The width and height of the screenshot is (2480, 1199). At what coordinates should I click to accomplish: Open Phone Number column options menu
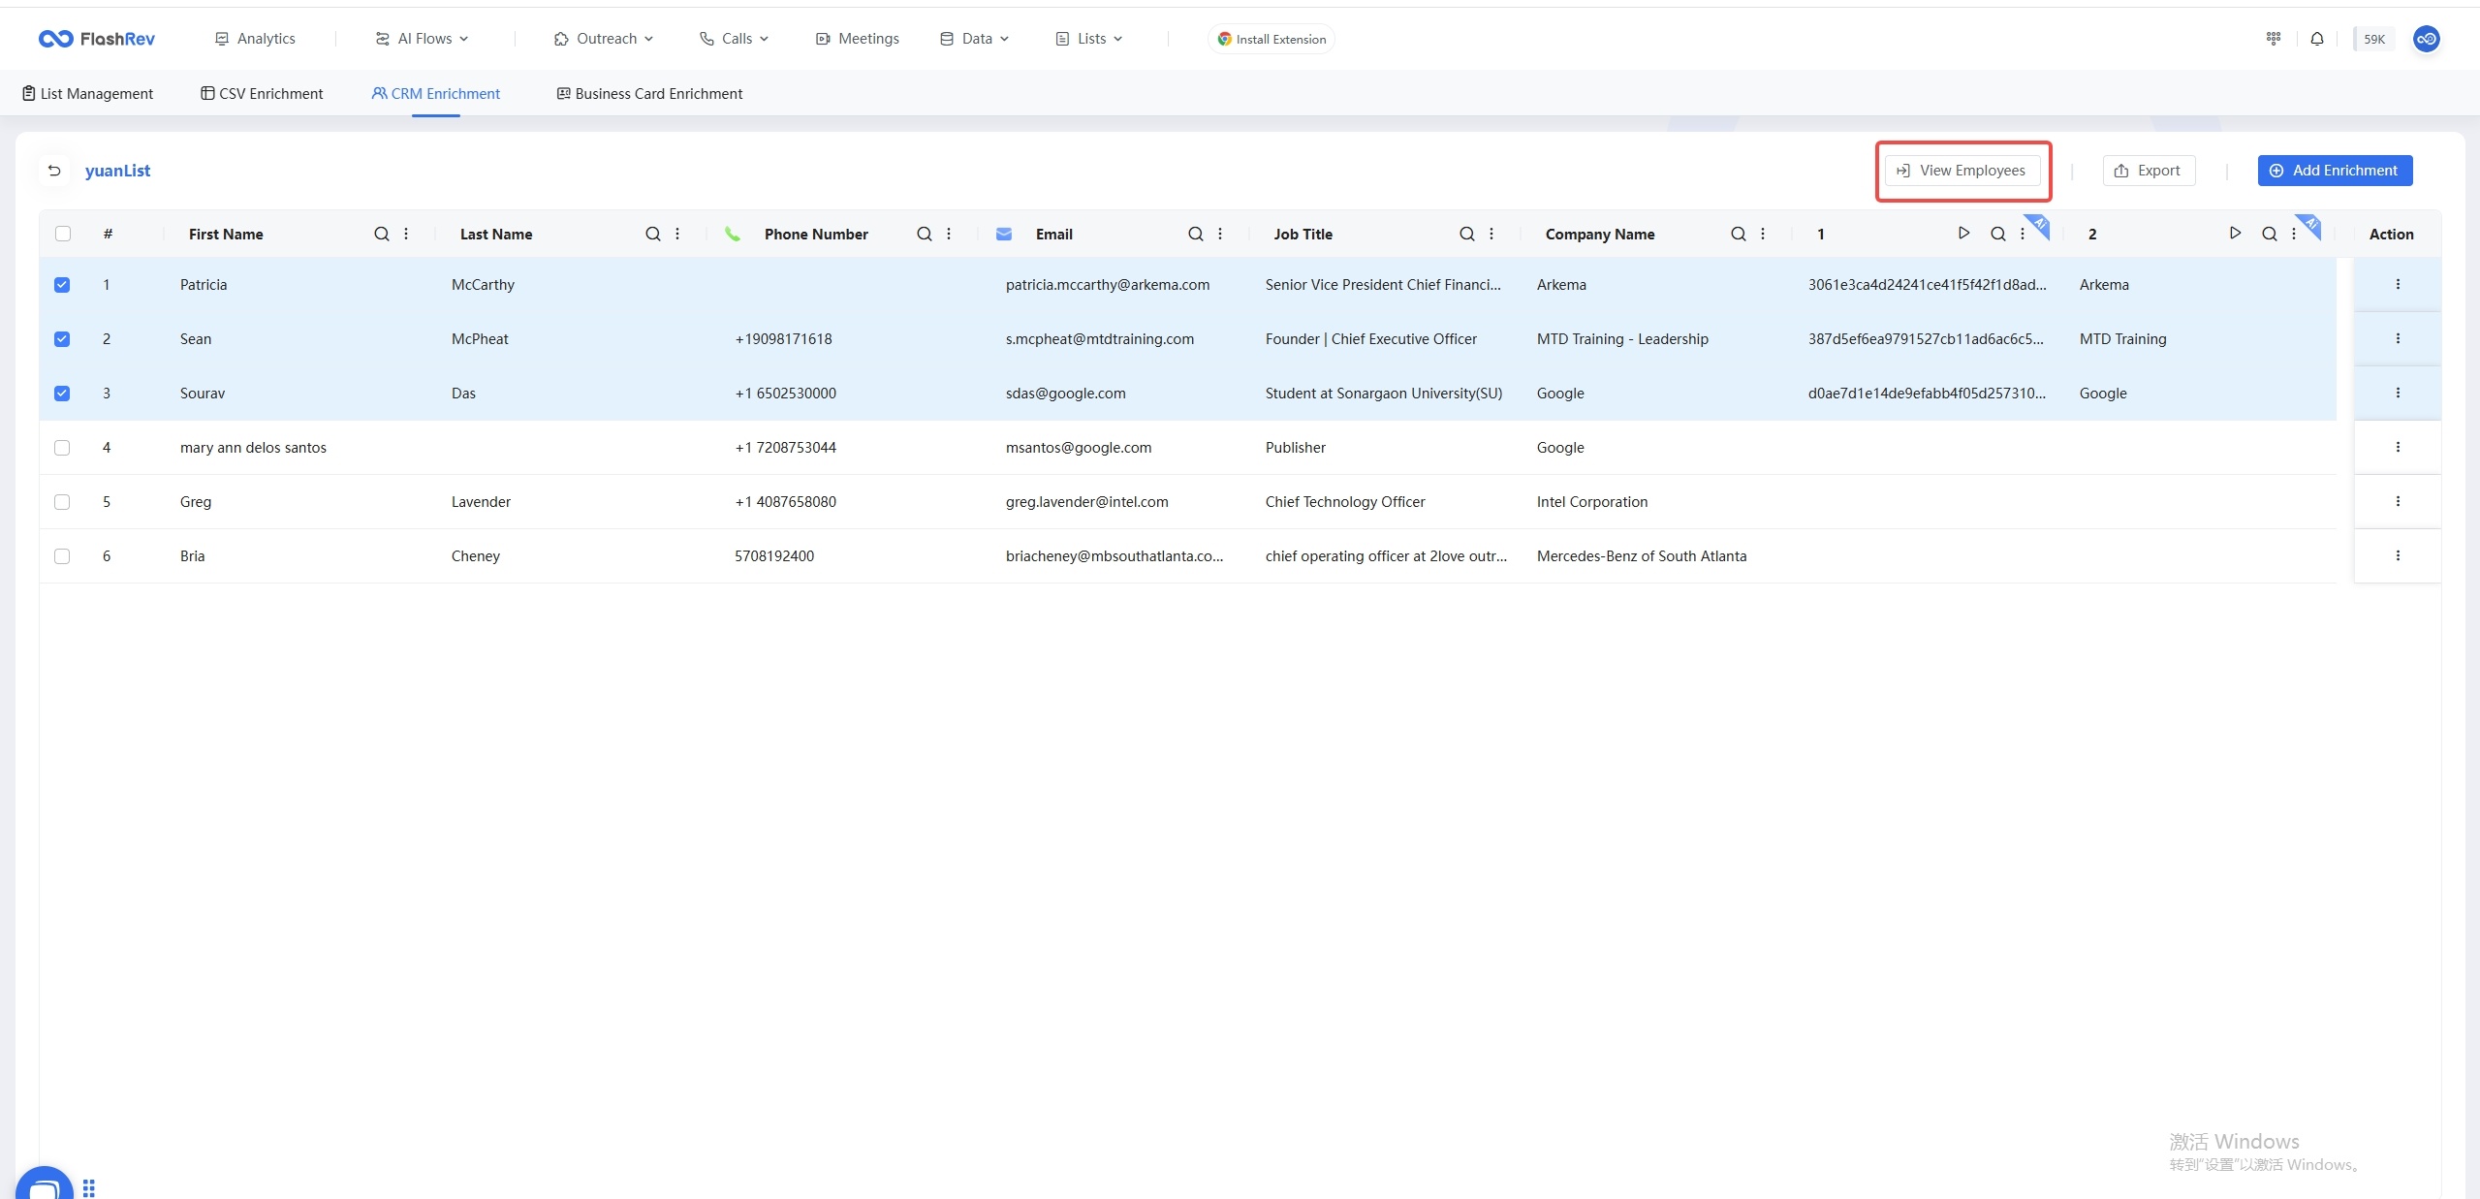pyautogui.click(x=949, y=234)
